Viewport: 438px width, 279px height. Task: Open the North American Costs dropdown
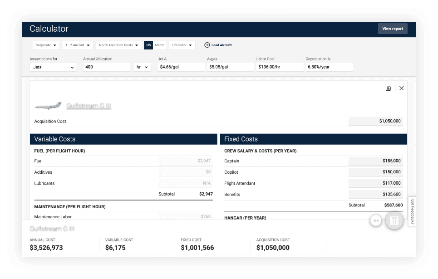[x=118, y=45]
